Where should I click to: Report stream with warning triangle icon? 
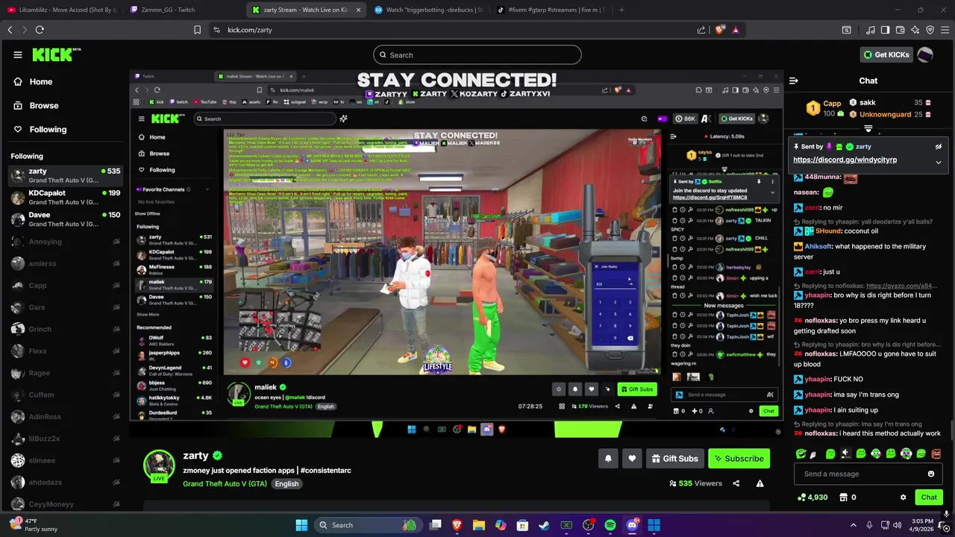(760, 483)
